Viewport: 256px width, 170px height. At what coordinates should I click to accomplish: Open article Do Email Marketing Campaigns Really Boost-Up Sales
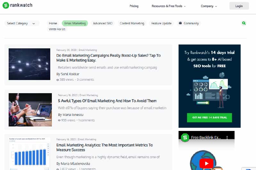108,58
